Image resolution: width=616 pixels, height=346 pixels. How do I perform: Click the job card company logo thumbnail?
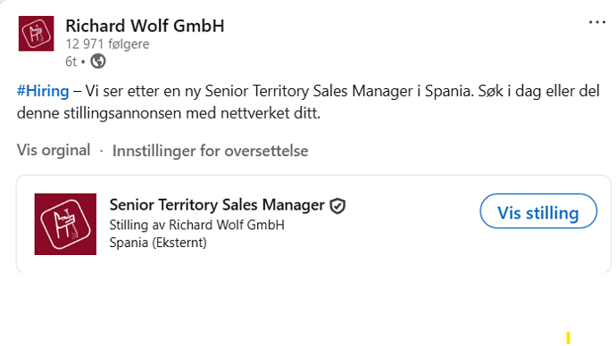(x=65, y=224)
